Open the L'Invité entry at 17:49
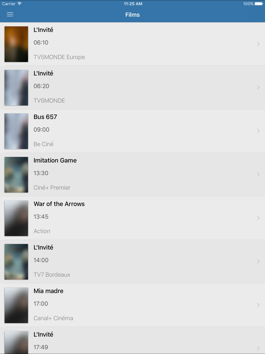 tap(132, 340)
